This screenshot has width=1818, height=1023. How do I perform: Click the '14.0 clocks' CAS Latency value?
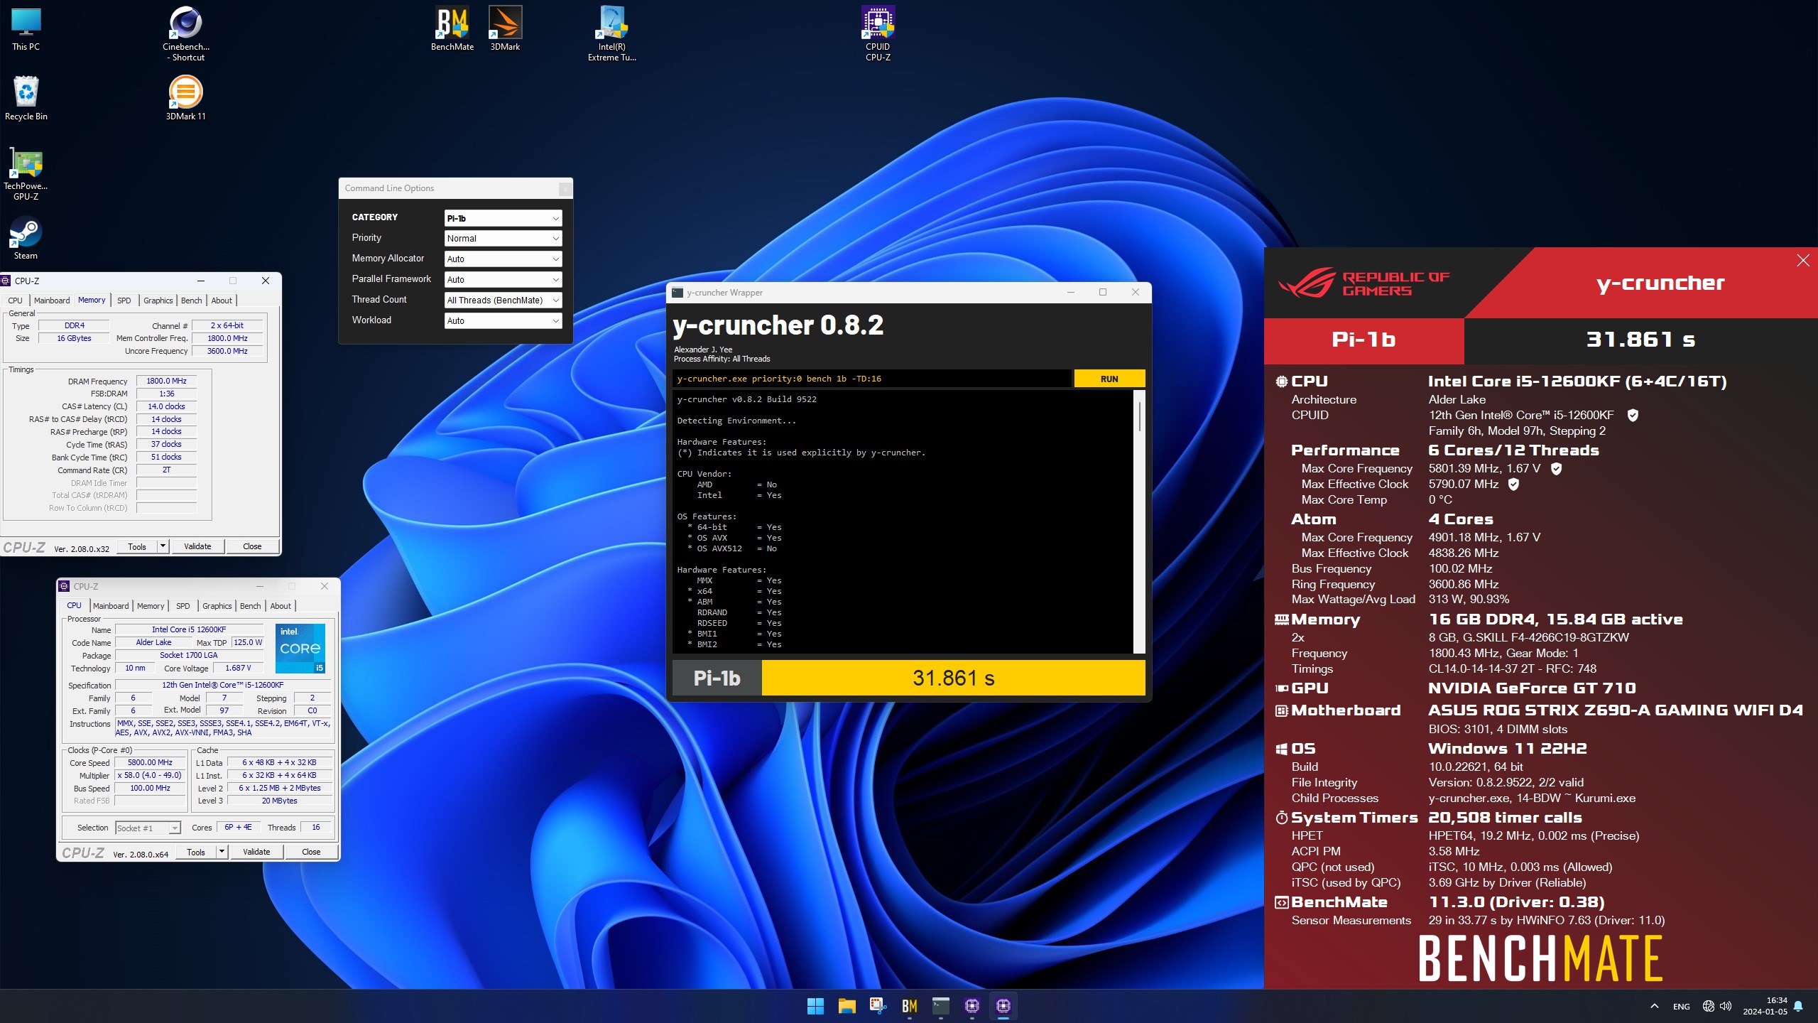click(166, 407)
